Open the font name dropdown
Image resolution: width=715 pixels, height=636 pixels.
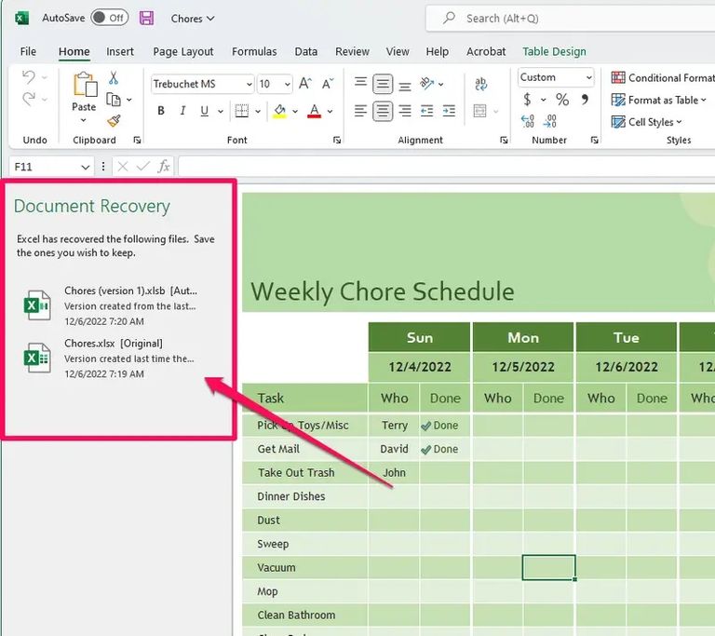(x=249, y=84)
